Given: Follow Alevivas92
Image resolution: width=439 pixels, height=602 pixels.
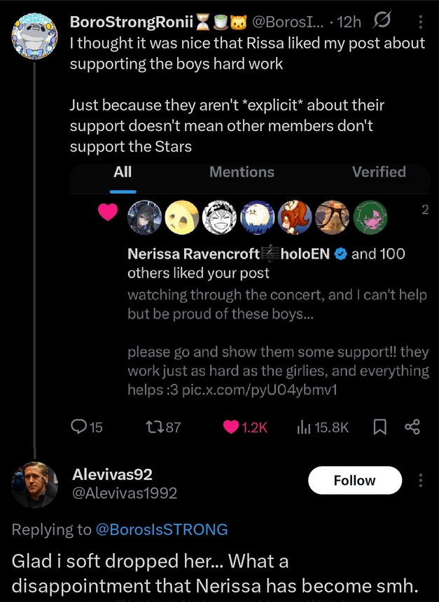Looking at the screenshot, I should (x=354, y=480).
